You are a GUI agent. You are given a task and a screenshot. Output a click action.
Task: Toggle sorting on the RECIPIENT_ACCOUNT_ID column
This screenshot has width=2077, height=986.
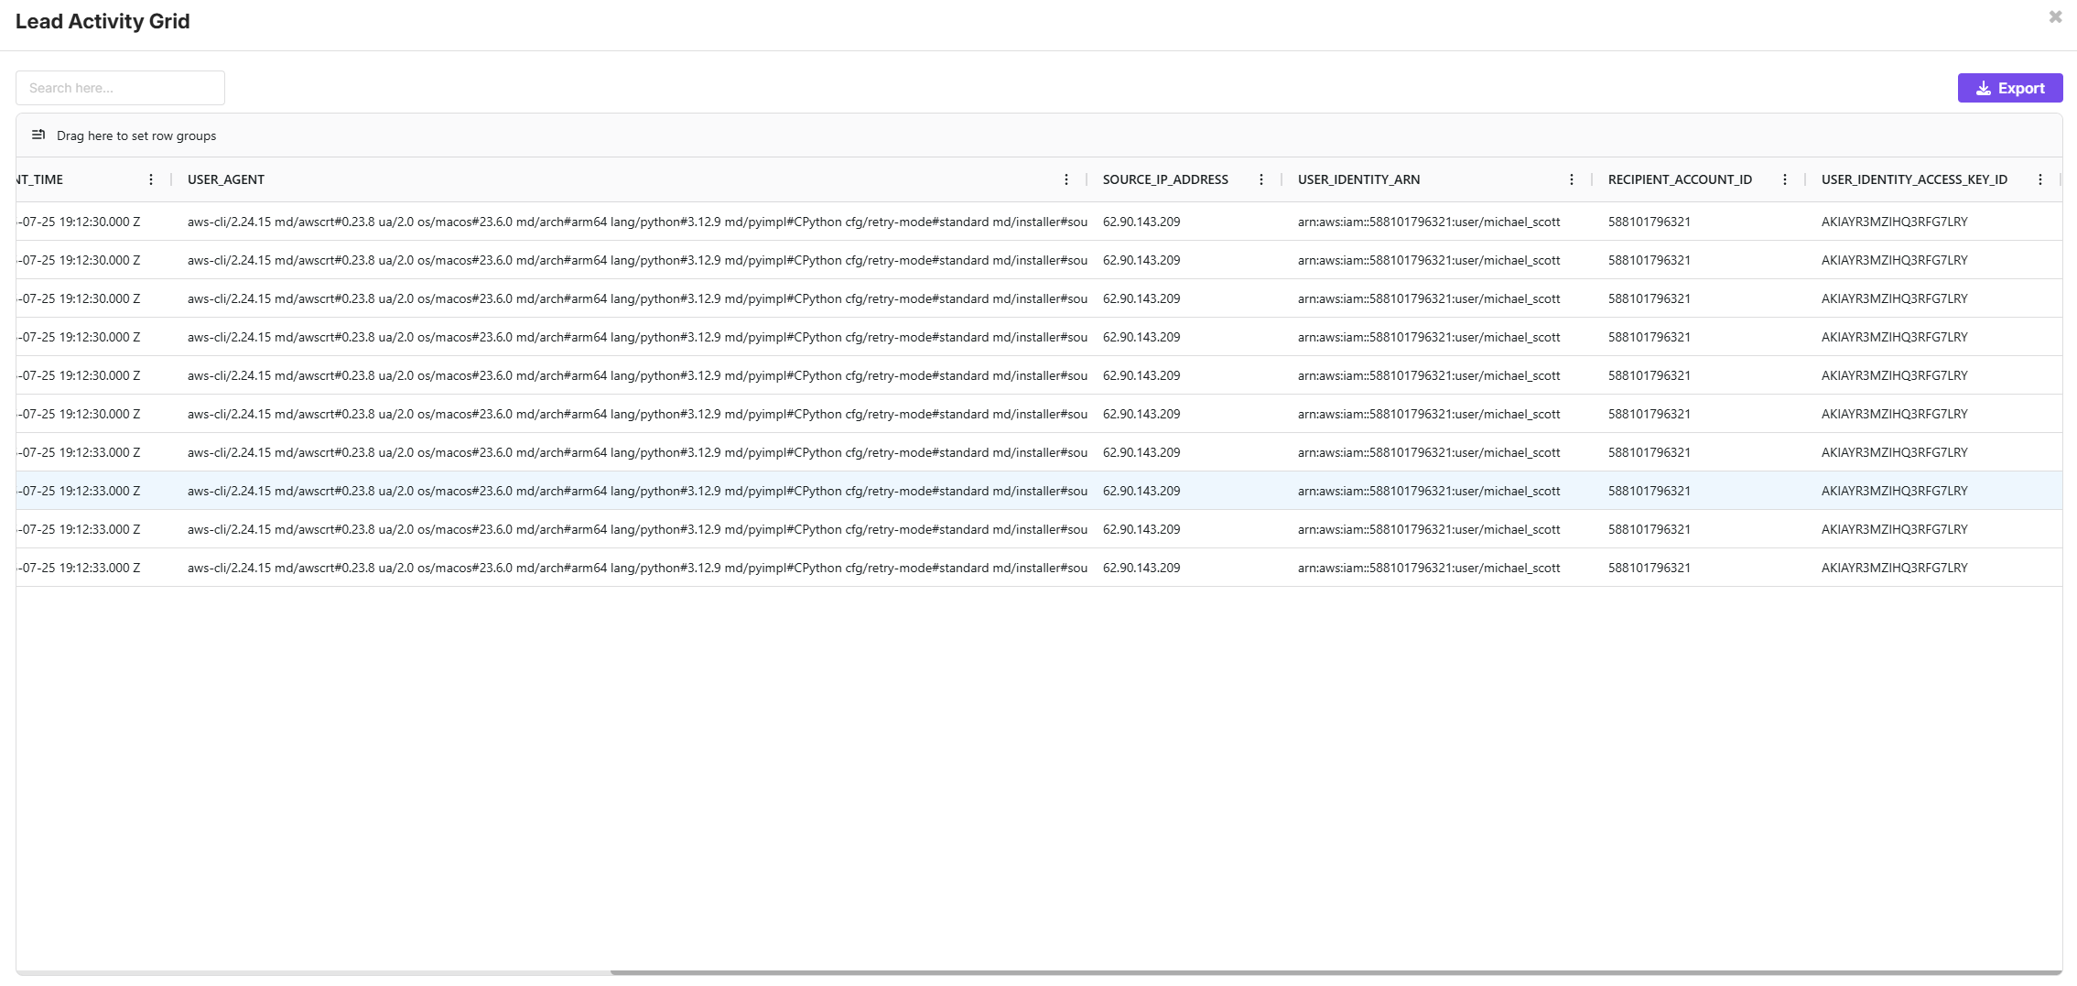tap(1680, 179)
